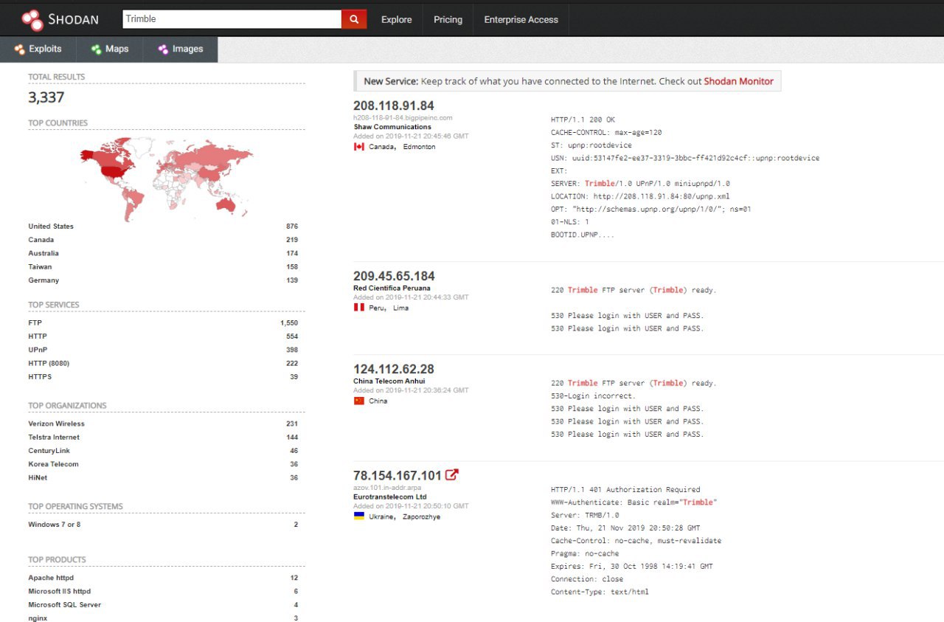The width and height of the screenshot is (944, 622).
Task: Click hostname azov.101.in-addr.arpa
Action: tap(388, 488)
